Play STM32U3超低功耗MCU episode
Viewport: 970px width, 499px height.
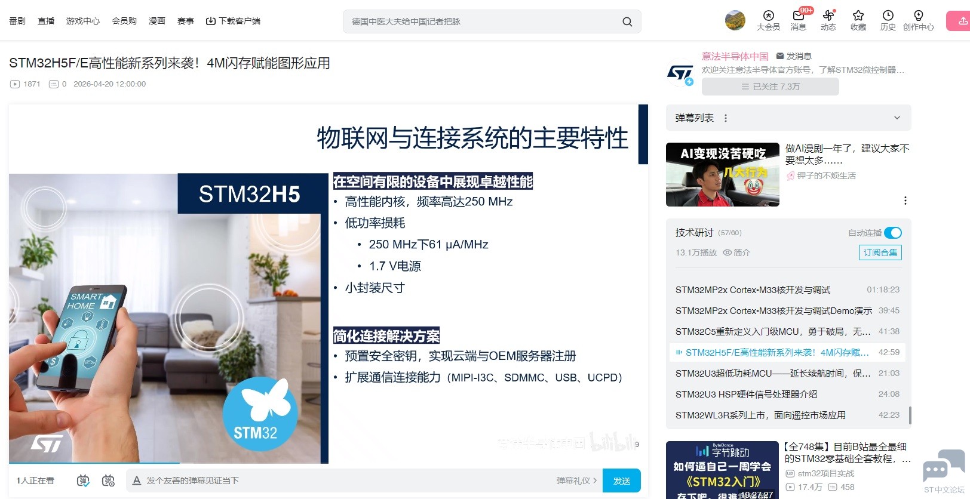click(x=787, y=374)
